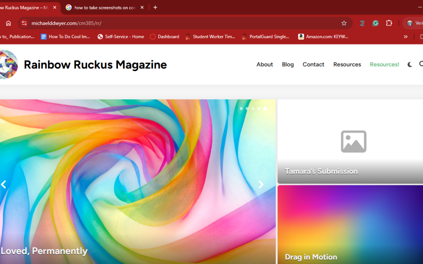Jump to the second slide dot
Image resolution: width=423 pixels, height=264 pixels.
click(x=247, y=109)
